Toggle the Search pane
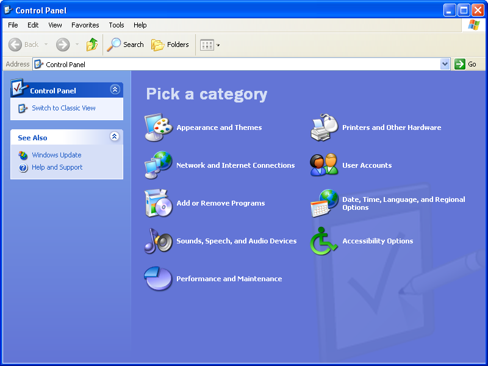 point(125,45)
